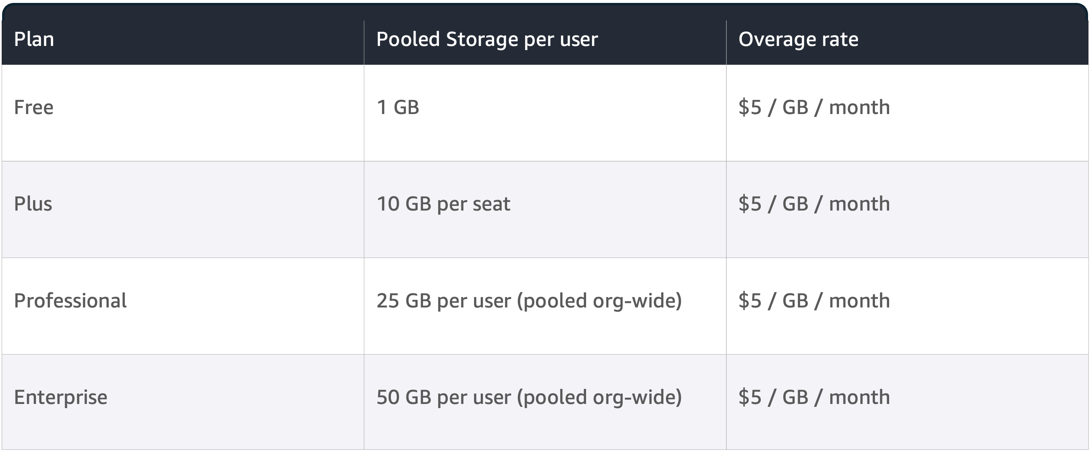Click the Professional plan overage rate

813,300
